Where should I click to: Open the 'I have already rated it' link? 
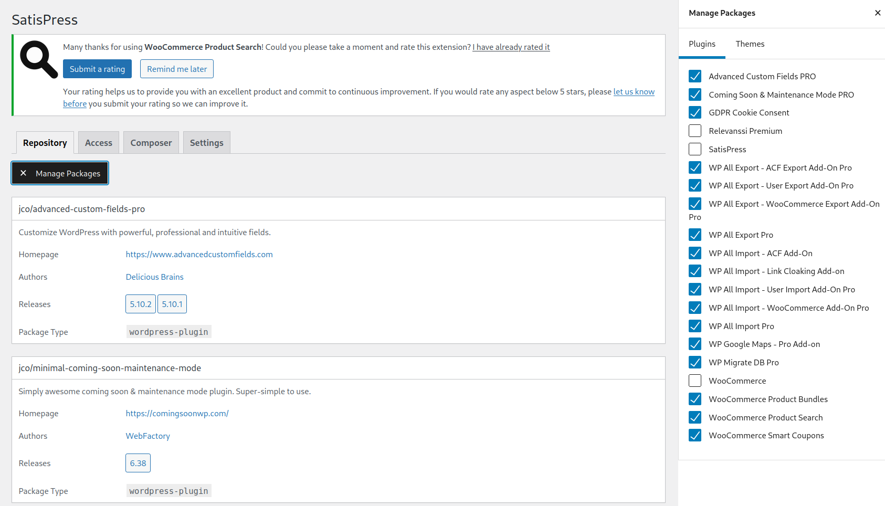pyautogui.click(x=511, y=47)
